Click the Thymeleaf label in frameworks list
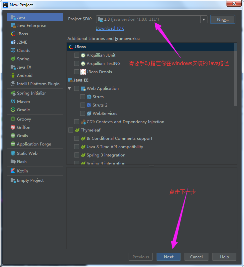This screenshot has height=267, width=244. (x=91, y=130)
